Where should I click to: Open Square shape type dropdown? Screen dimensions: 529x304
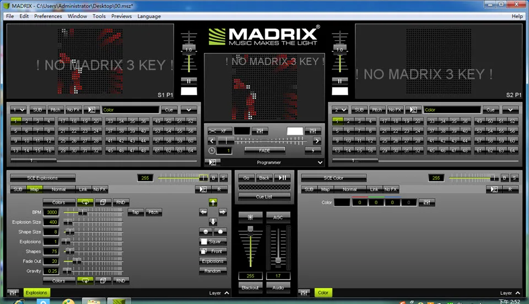(213, 242)
